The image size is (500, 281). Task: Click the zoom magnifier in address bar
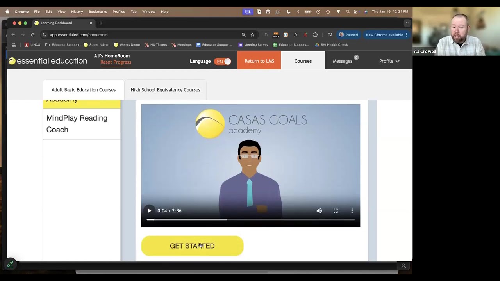243,35
